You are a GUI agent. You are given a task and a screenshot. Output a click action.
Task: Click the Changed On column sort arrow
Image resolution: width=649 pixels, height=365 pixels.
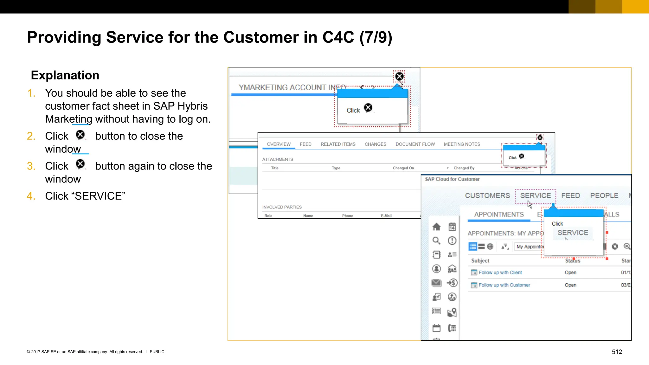447,168
